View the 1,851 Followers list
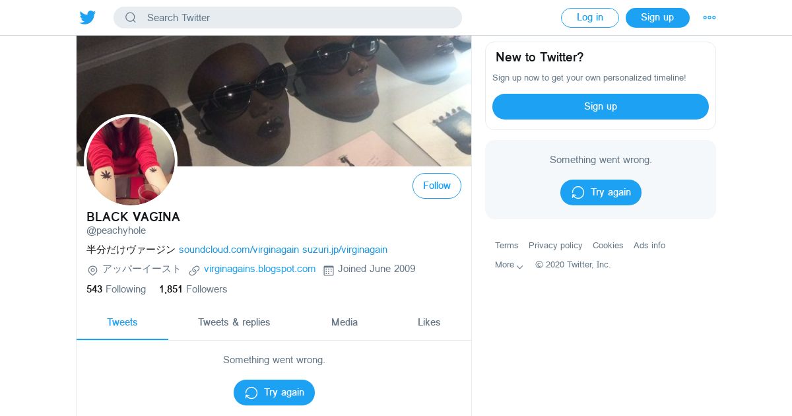Image resolution: width=792 pixels, height=416 pixels. tap(193, 289)
